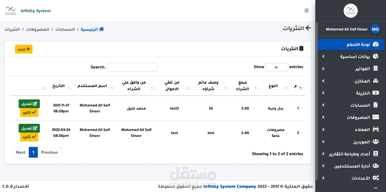
Task: Click the لوحة التحكم dashboard icon
Action: point(376,44)
